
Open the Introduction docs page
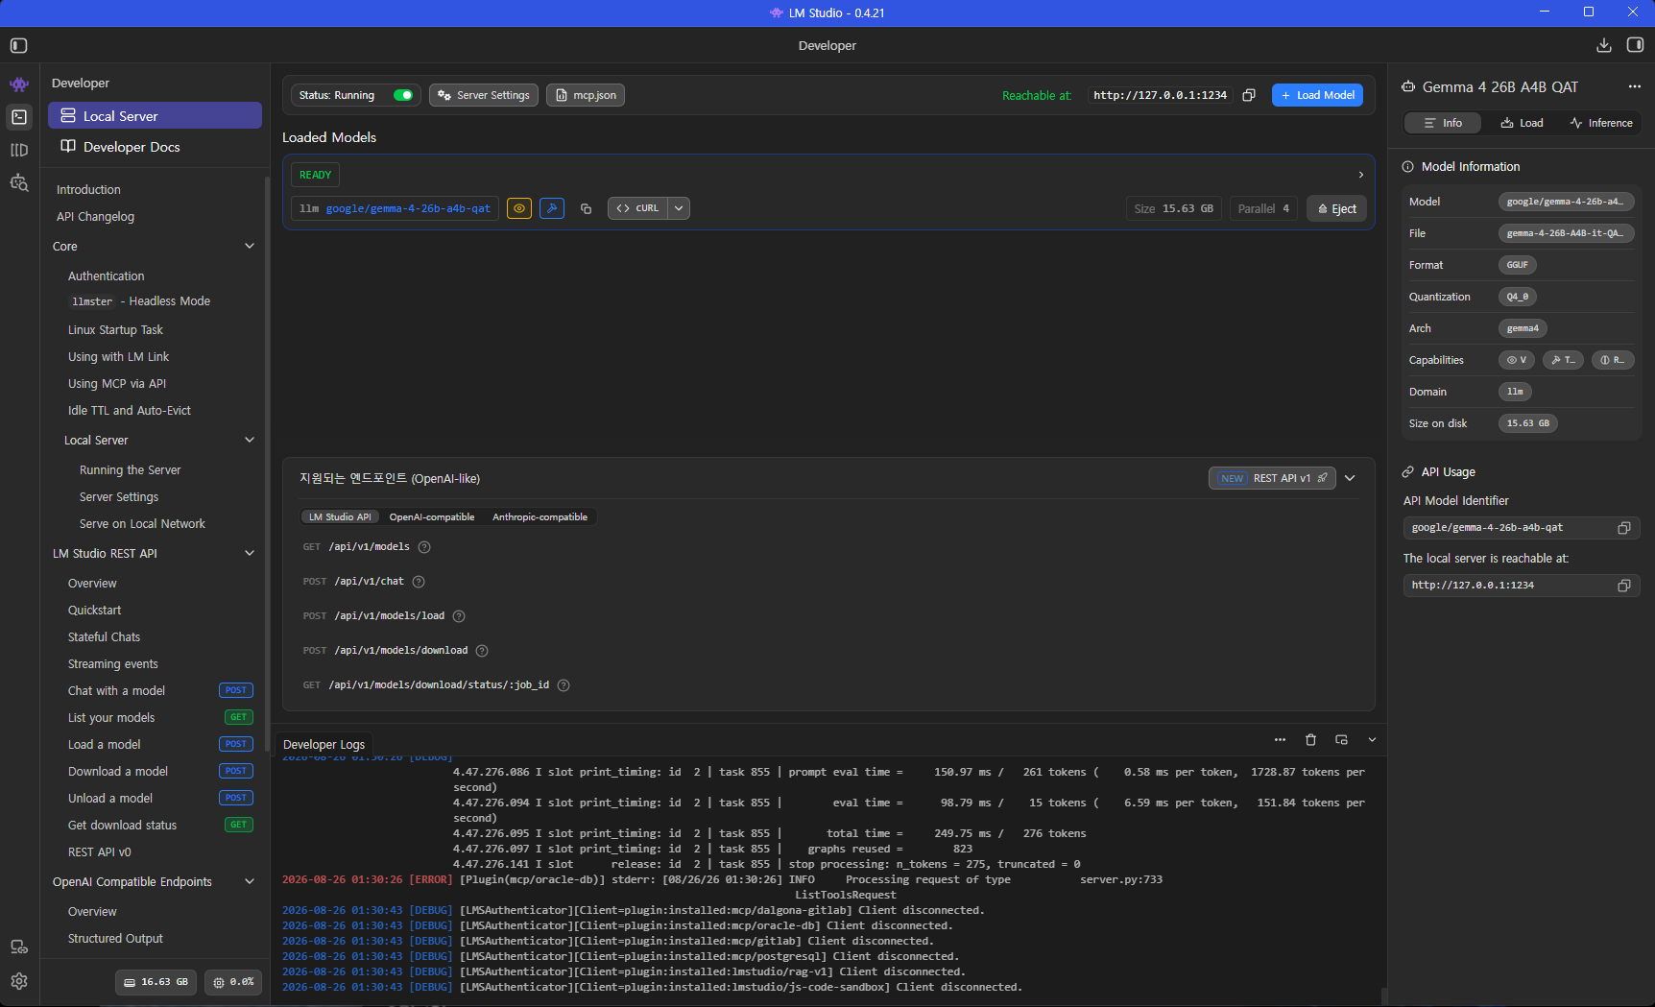pyautogui.click(x=88, y=189)
